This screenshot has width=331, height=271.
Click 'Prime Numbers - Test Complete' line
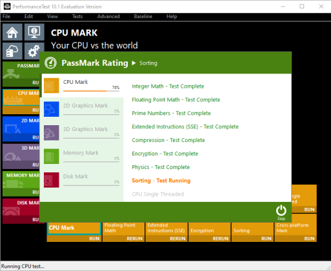(171, 113)
